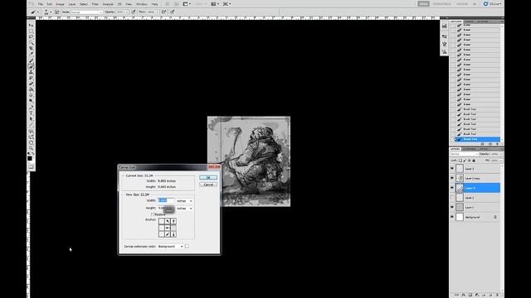Select the Clone Stamp tool
The height and width of the screenshot is (298, 531).
pos(32,72)
